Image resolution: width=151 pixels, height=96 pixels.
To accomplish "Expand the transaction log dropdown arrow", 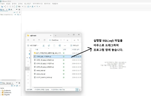I will [x=30, y=7].
